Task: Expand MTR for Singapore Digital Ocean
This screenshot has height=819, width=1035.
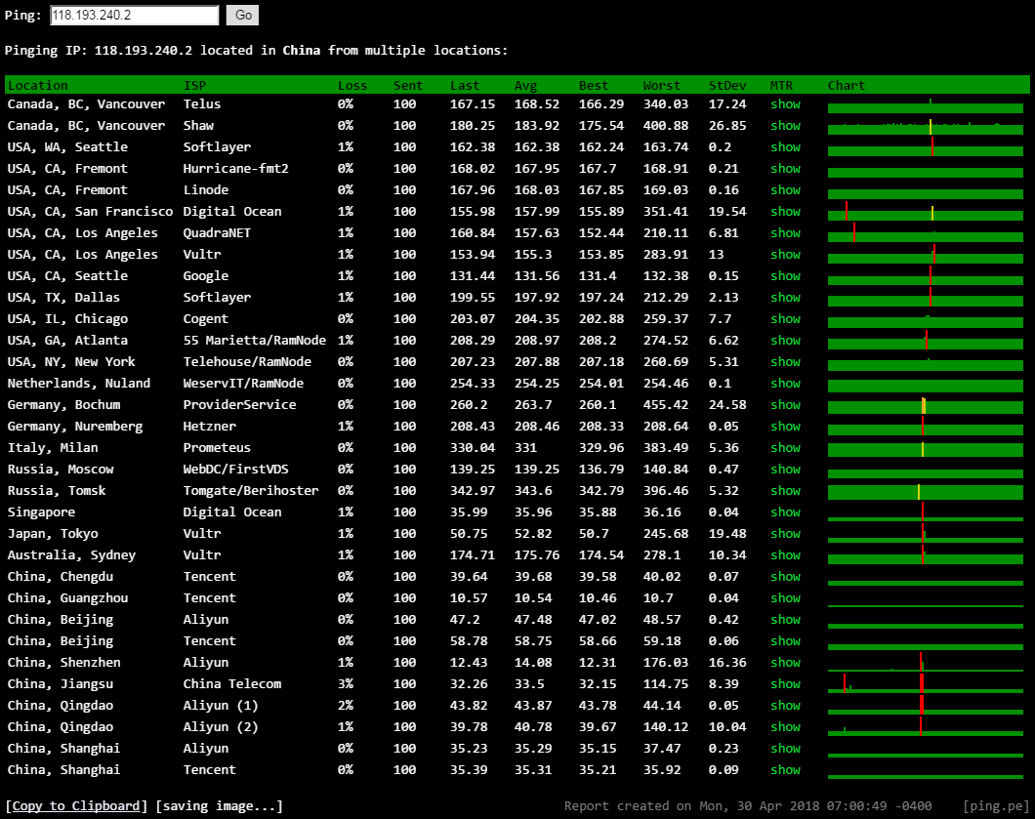Action: pos(785,512)
